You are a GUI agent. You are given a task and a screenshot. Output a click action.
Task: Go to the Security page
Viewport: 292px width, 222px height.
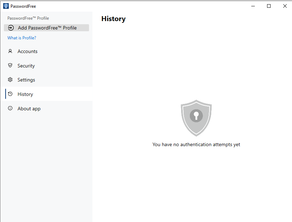(26, 66)
